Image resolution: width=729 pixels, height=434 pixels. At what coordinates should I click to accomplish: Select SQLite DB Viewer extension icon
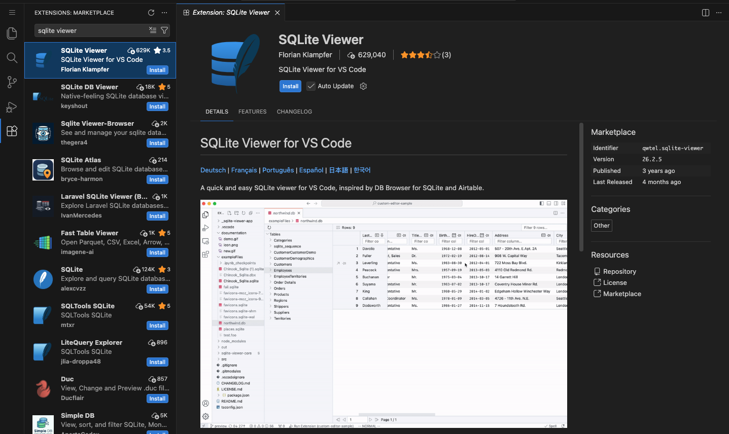tap(43, 96)
